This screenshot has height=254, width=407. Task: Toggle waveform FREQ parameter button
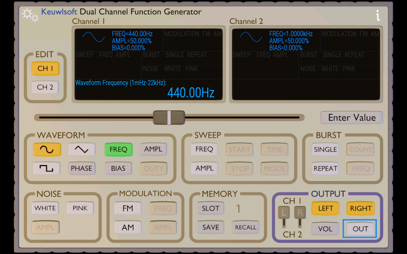(118, 149)
